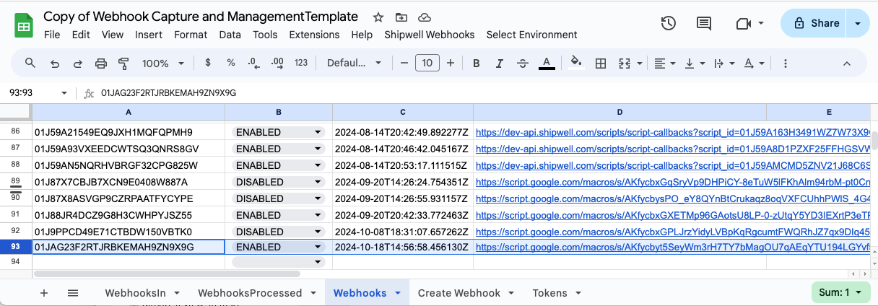Open the DISABLED dropdown in row 89
This screenshot has width=878, height=306.
pyautogui.click(x=317, y=182)
